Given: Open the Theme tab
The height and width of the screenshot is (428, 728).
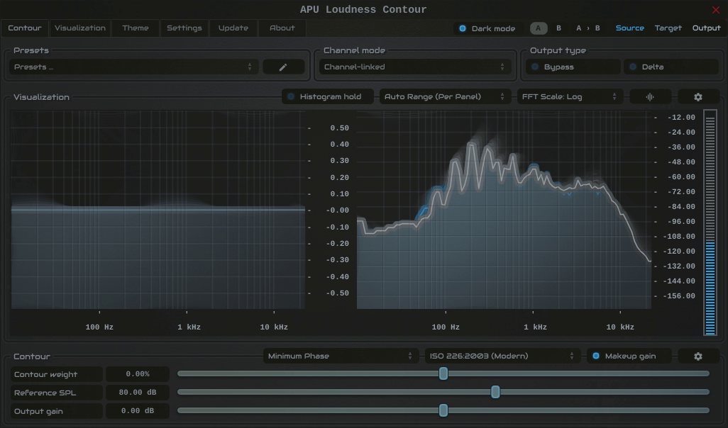Looking at the screenshot, I should point(136,28).
